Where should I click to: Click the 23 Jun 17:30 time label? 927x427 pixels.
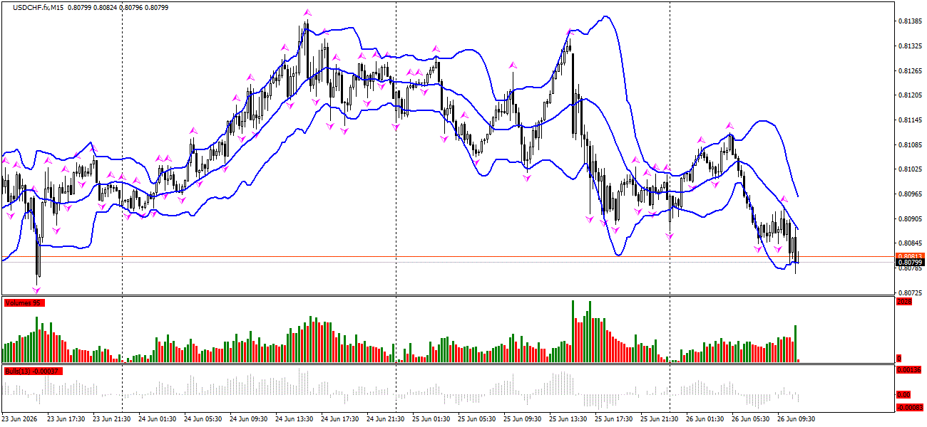pyautogui.click(x=66, y=419)
